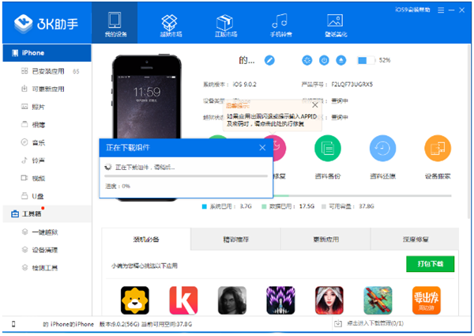
Task: Open download manager in status bar (0/1)
Action: [369, 323]
